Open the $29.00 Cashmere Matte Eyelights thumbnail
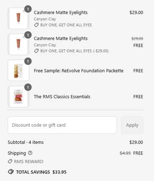This screenshot has height=181, width=154. (18, 18)
